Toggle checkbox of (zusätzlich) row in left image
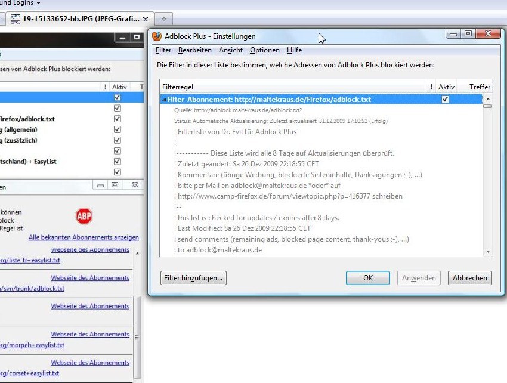The height and width of the screenshot is (383, 507). tap(118, 140)
